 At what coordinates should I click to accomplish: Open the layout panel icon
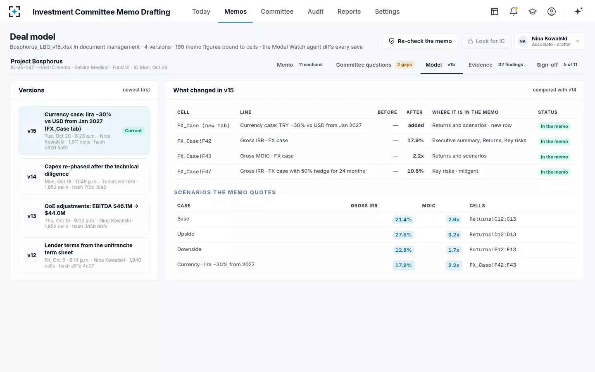[x=495, y=12]
